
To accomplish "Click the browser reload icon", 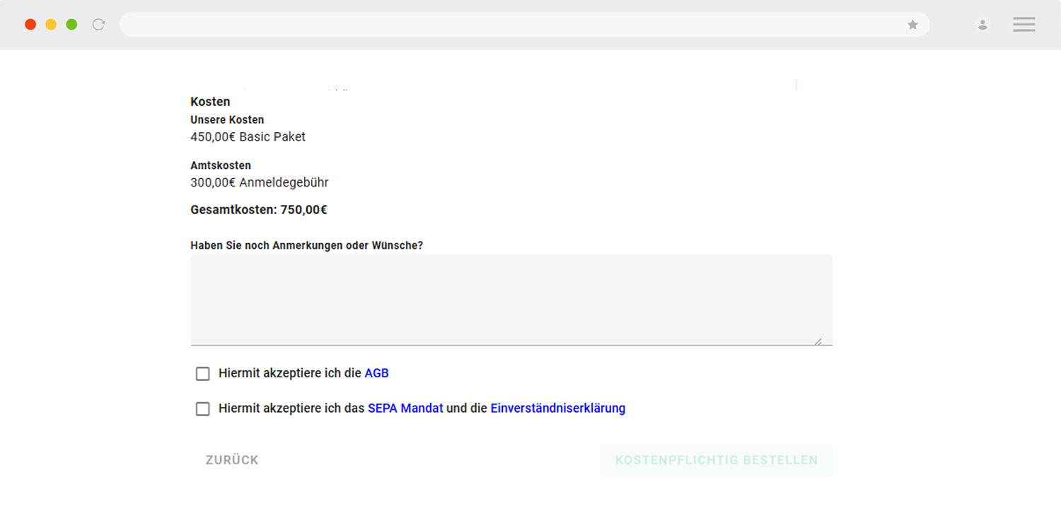I will click(x=99, y=25).
